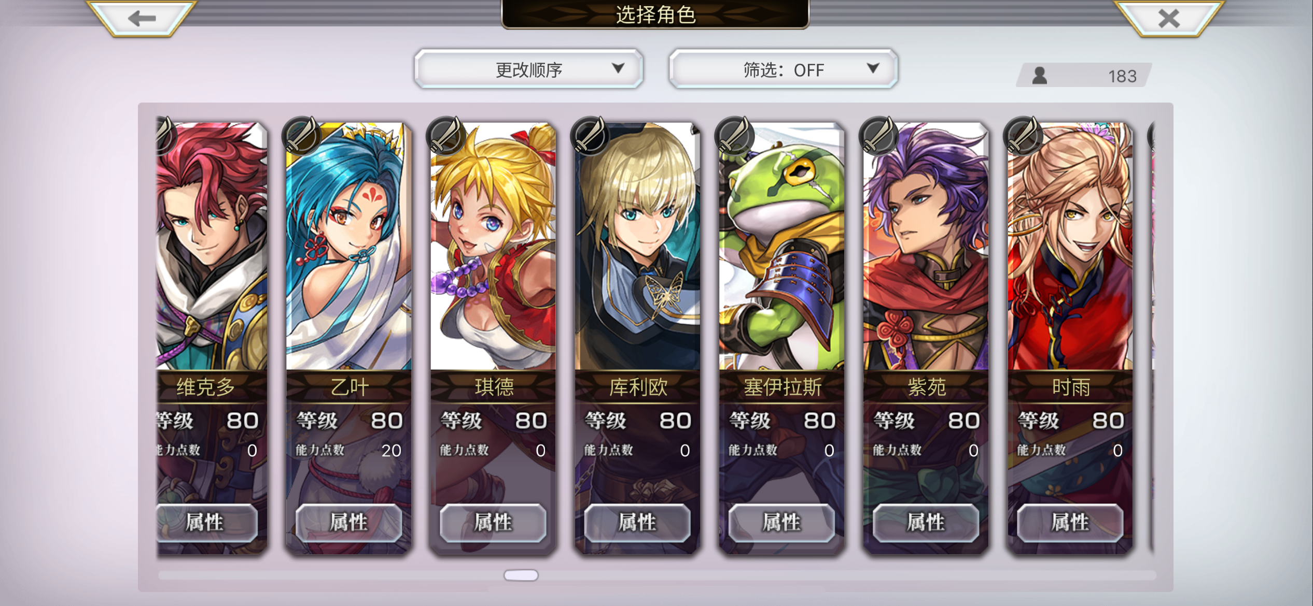Viewport: 1313px width, 606px height.
Task: Click the sword weapon icon on 乙叶 card
Action: [302, 136]
